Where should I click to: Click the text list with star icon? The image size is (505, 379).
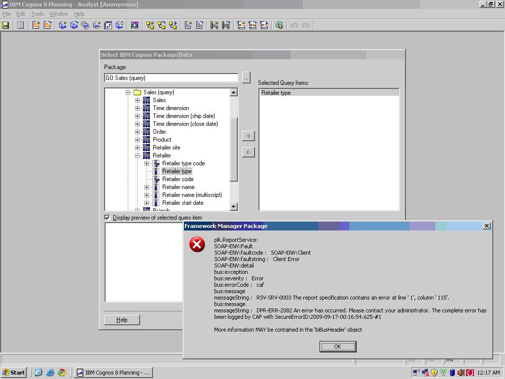[x=188, y=25]
